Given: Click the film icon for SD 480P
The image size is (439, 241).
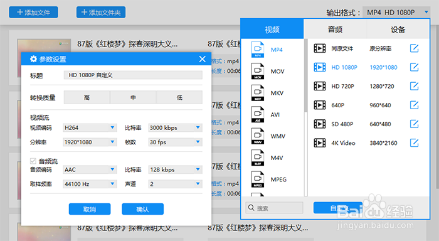Looking at the screenshot, I should 319,124.
